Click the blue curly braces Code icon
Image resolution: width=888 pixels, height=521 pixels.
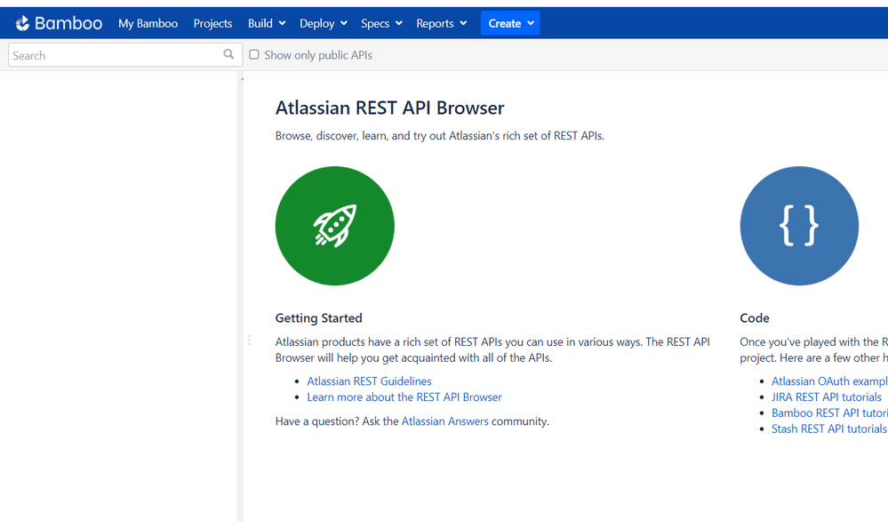(x=799, y=226)
